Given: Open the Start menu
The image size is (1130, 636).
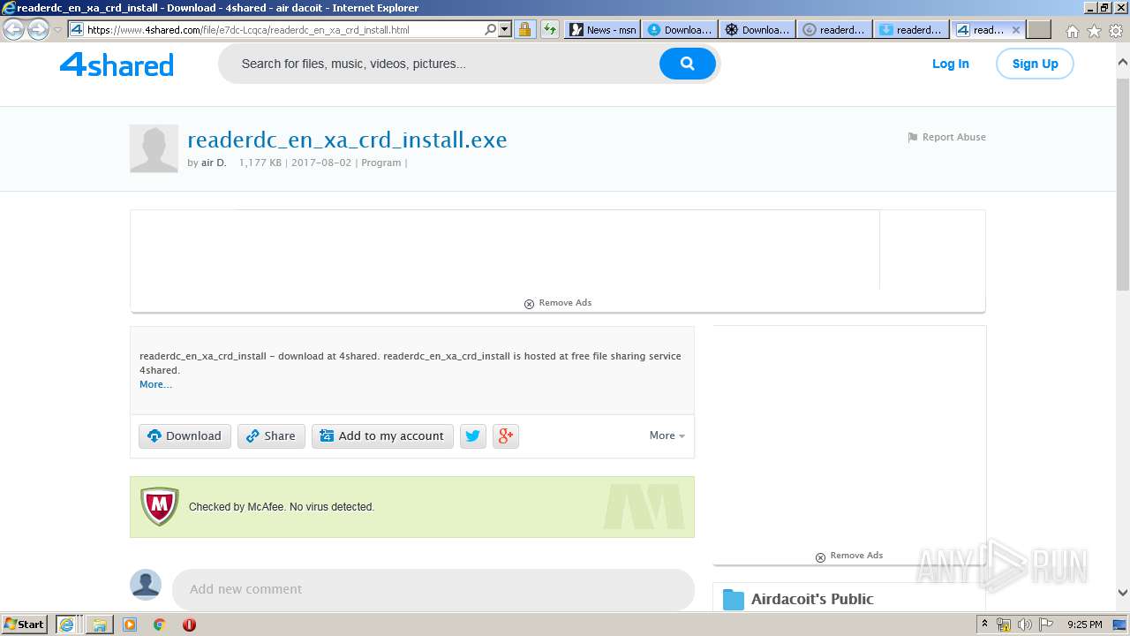Looking at the screenshot, I should point(25,625).
